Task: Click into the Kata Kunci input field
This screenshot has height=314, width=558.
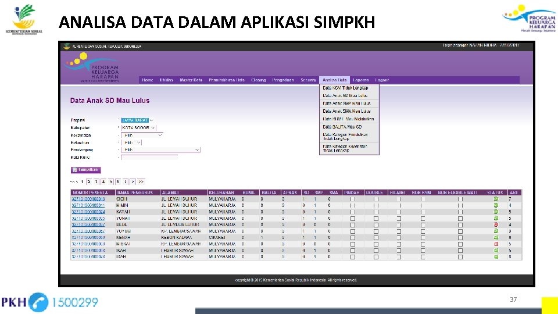Action: [149, 158]
